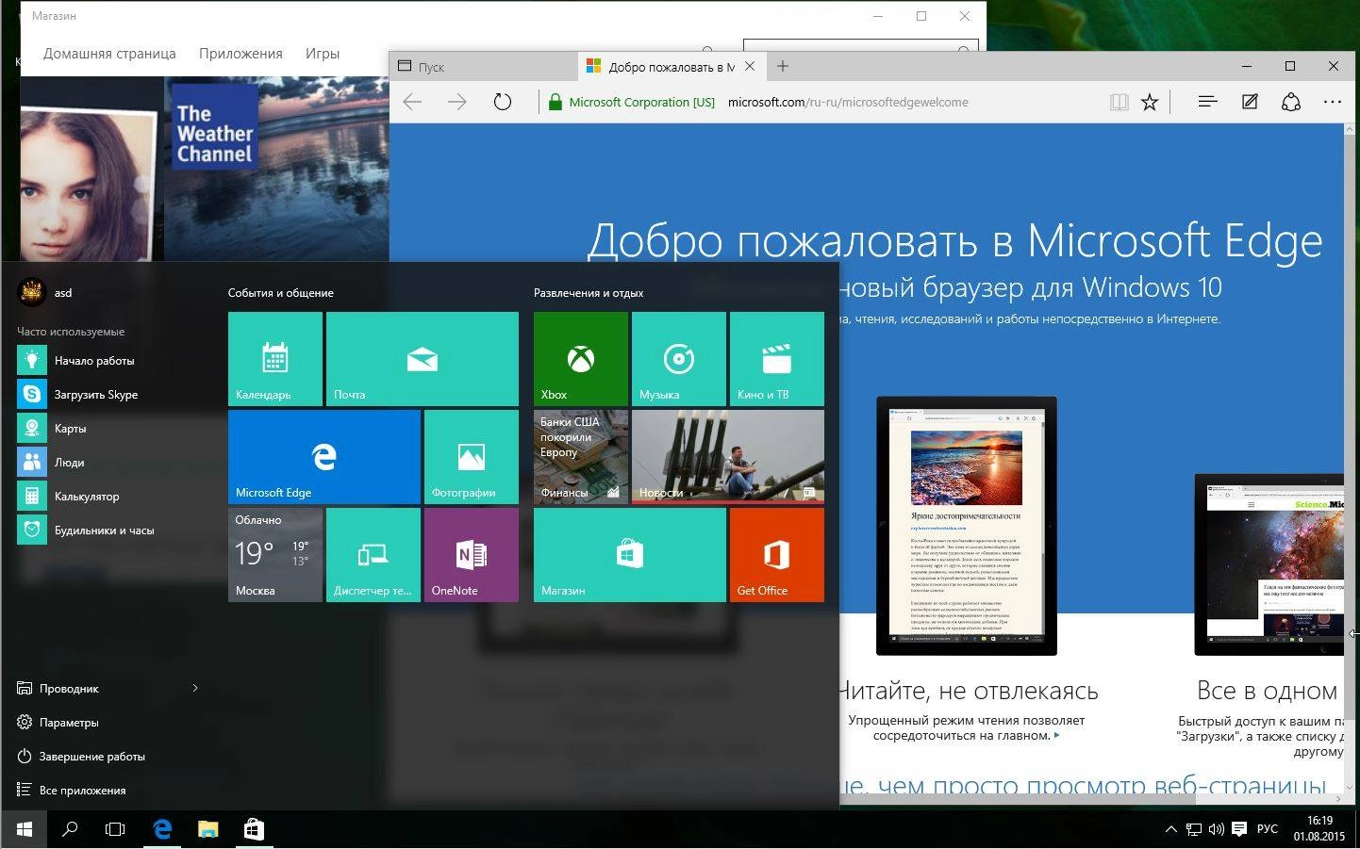The height and width of the screenshot is (849, 1360).
Task: Toggle Reading view in Edge
Action: [1120, 102]
